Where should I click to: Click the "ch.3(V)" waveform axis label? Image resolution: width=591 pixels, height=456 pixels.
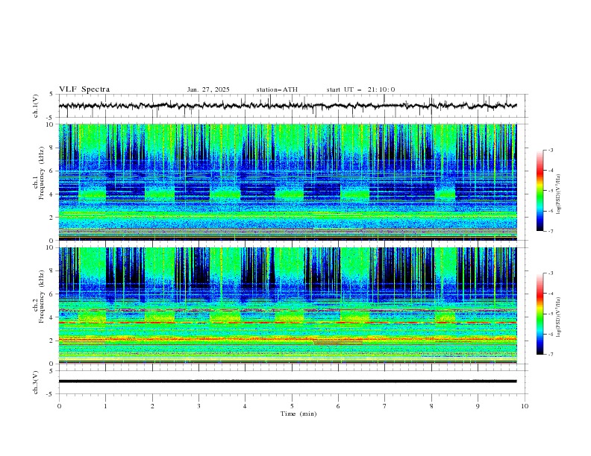(x=36, y=382)
